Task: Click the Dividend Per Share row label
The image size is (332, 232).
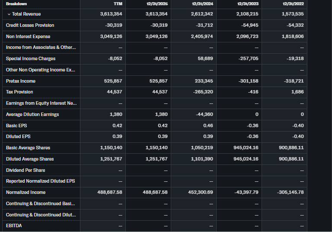Action: 26,170
